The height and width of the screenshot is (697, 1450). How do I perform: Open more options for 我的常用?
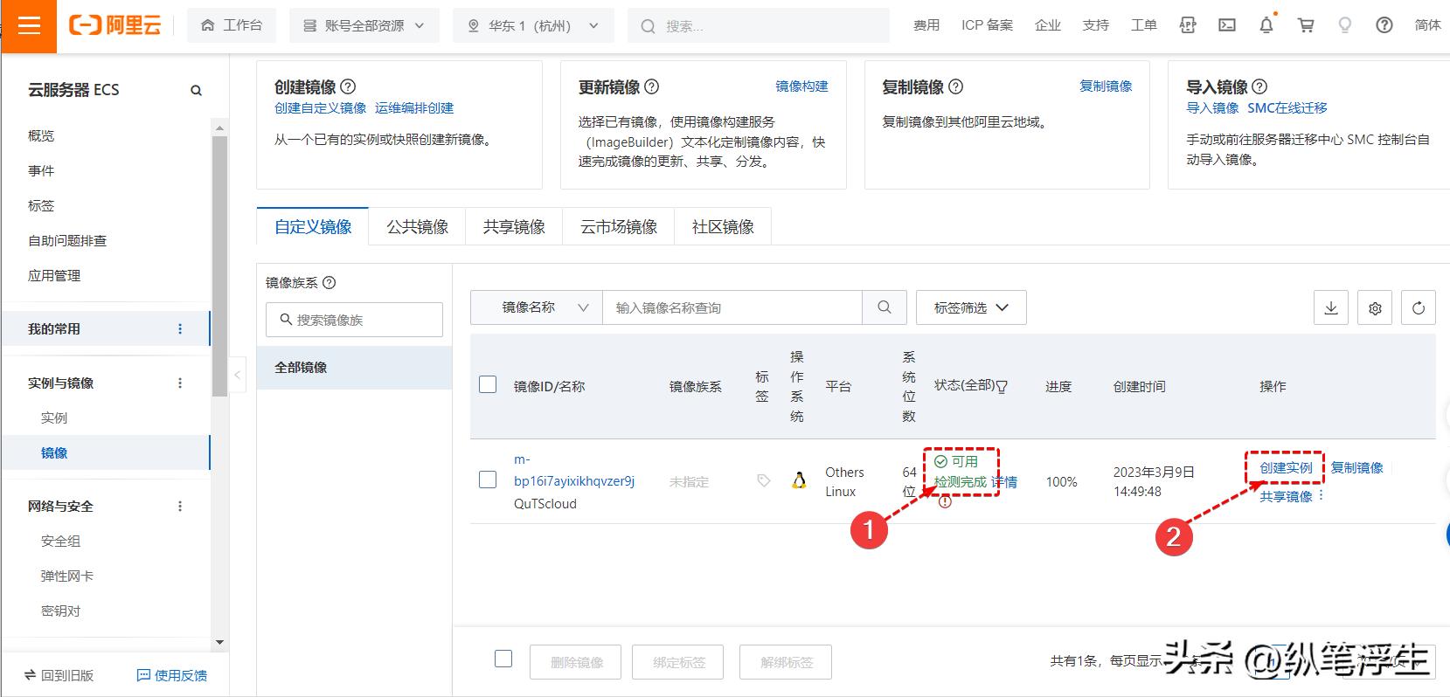click(180, 329)
